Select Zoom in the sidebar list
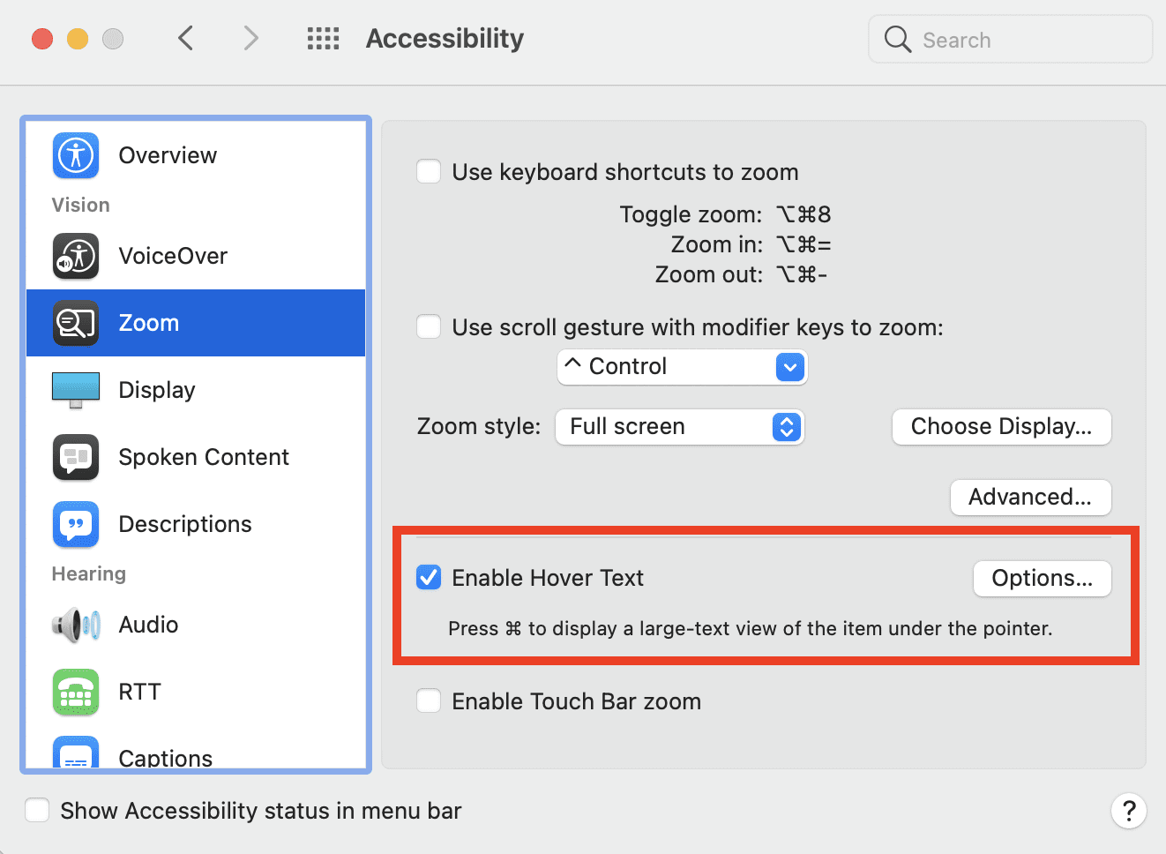Viewport: 1166px width, 854px height. 196,323
